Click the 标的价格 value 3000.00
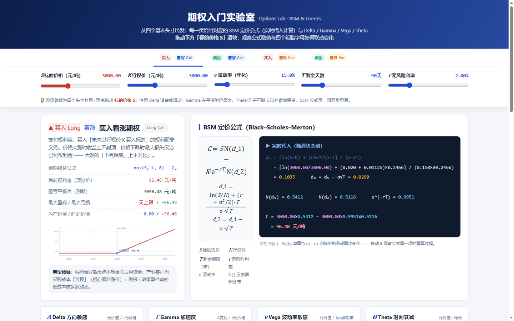Viewport: 514px width, 321px height. click(111, 76)
